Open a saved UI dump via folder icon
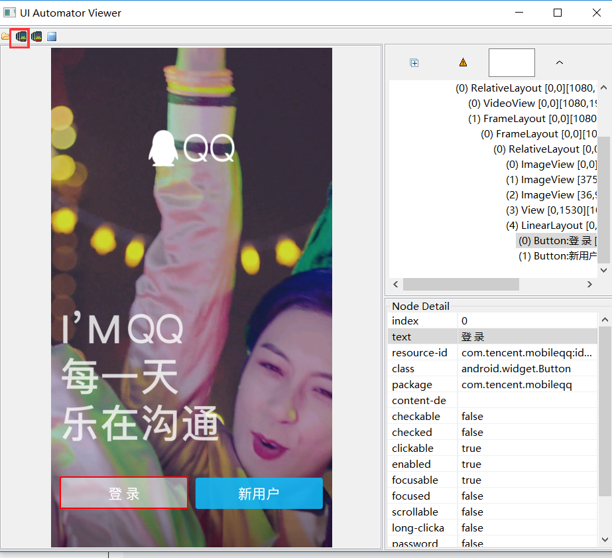Screen dimensions: 612x558 click(5, 36)
